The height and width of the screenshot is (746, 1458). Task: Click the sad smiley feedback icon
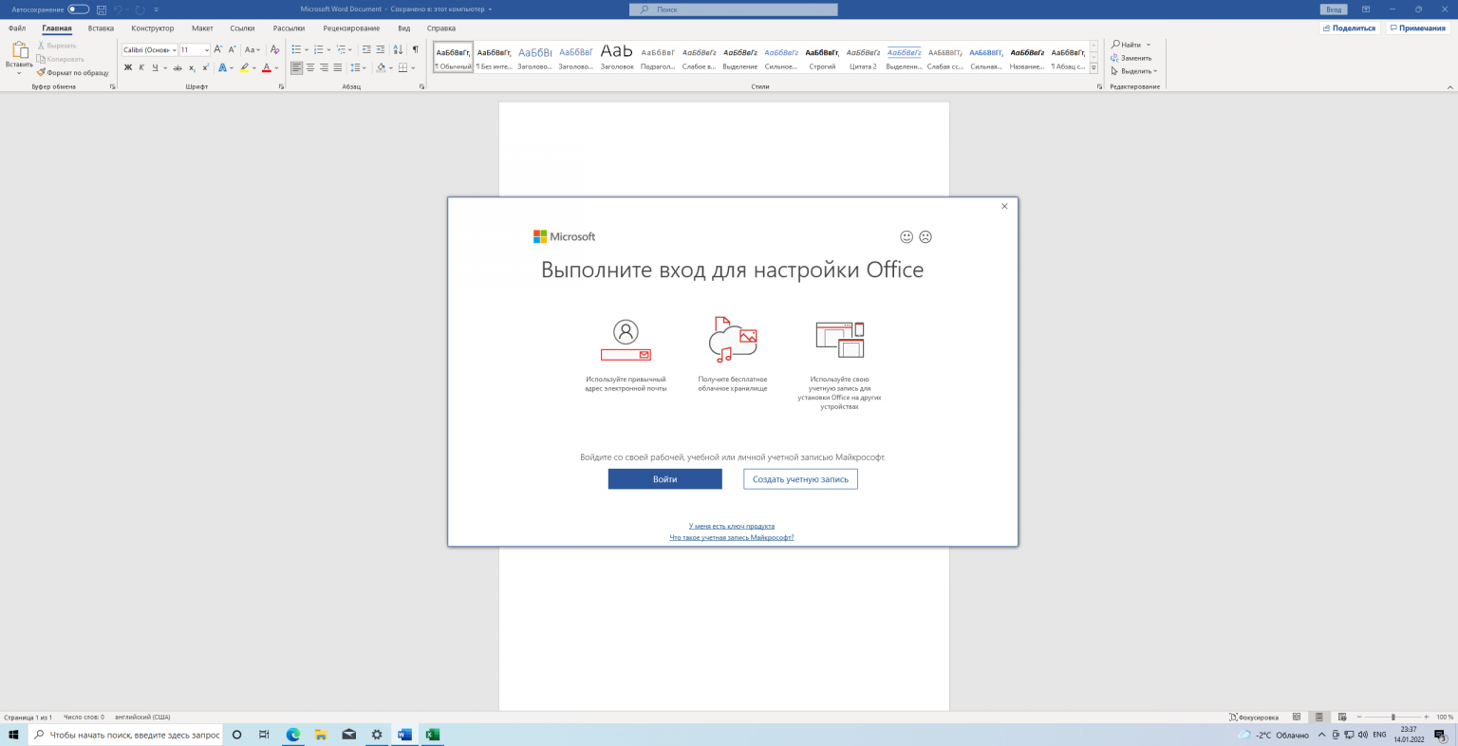[925, 236]
